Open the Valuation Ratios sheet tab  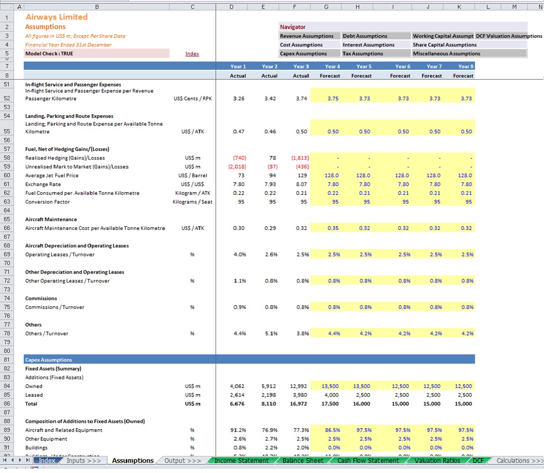(437, 460)
